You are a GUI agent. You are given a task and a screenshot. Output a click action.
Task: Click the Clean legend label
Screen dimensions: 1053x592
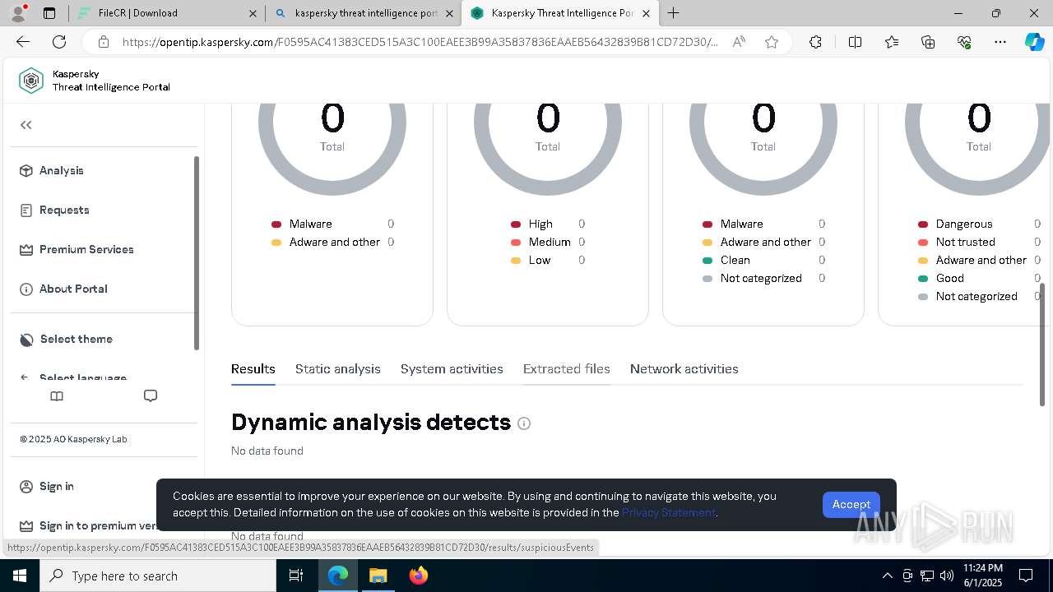[x=735, y=260]
